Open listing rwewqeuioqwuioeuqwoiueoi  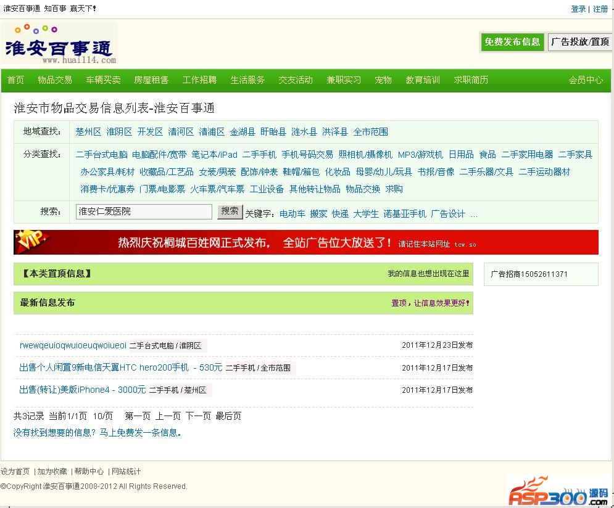click(73, 345)
